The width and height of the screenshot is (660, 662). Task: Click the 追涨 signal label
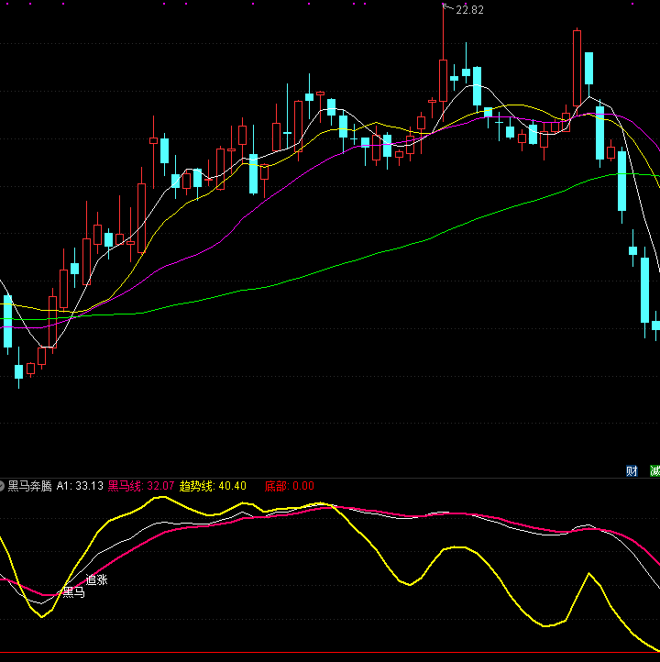tap(96, 580)
